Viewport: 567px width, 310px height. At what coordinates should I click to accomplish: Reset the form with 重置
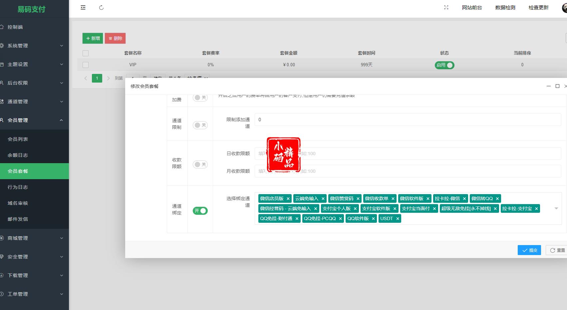pyautogui.click(x=557, y=250)
